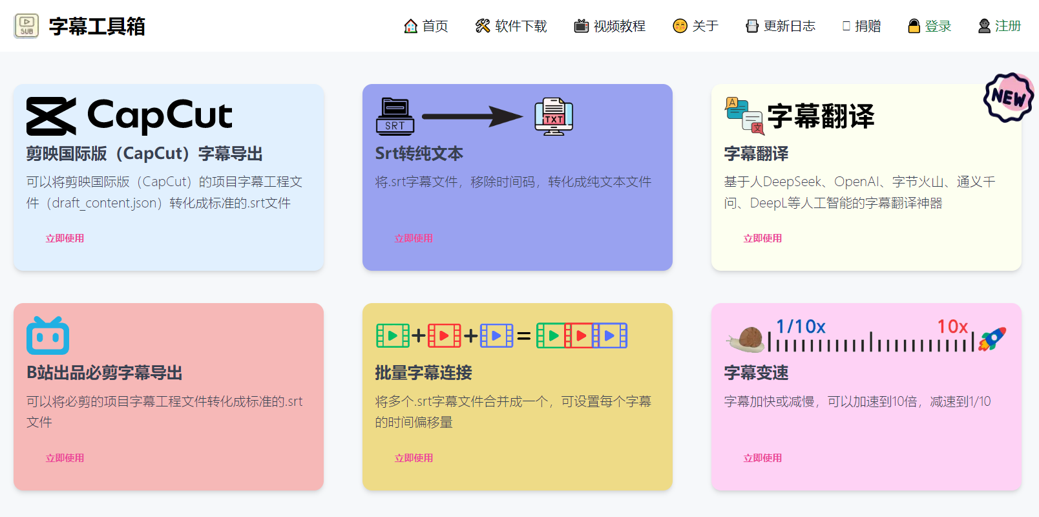The image size is (1039, 517).
Task: Click the 1/10x to 10x speed ruler
Action: pos(870,340)
